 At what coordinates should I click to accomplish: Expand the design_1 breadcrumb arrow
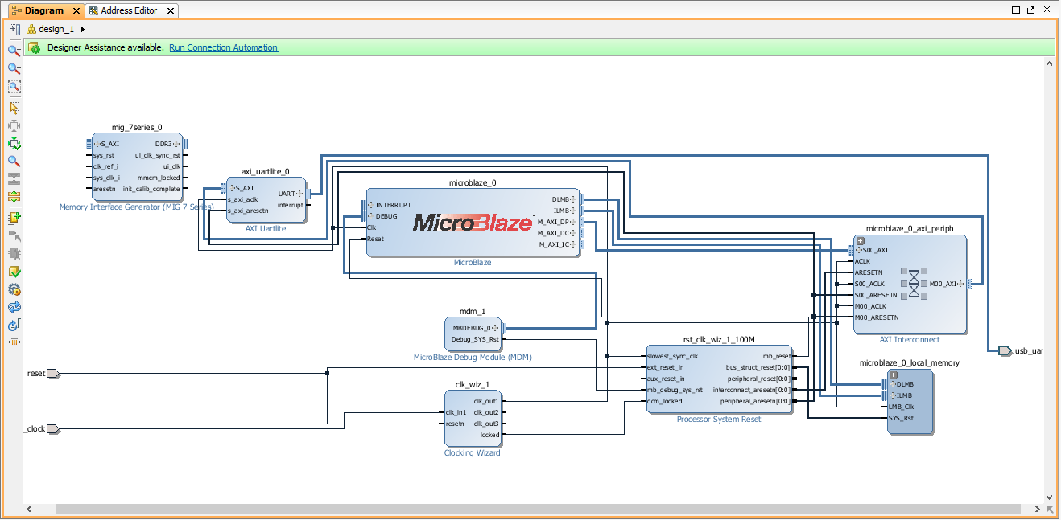[83, 29]
